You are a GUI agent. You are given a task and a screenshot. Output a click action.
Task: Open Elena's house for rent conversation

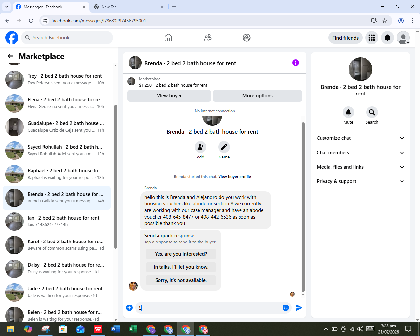56,103
